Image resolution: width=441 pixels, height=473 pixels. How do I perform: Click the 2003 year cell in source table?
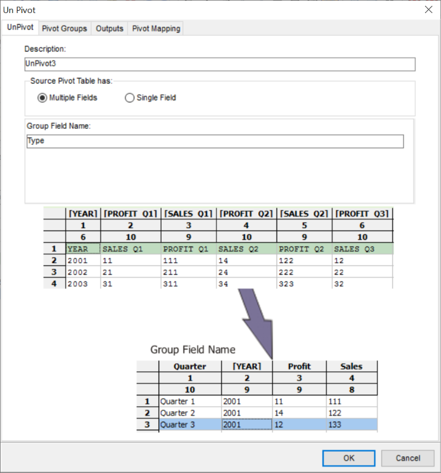coord(83,284)
